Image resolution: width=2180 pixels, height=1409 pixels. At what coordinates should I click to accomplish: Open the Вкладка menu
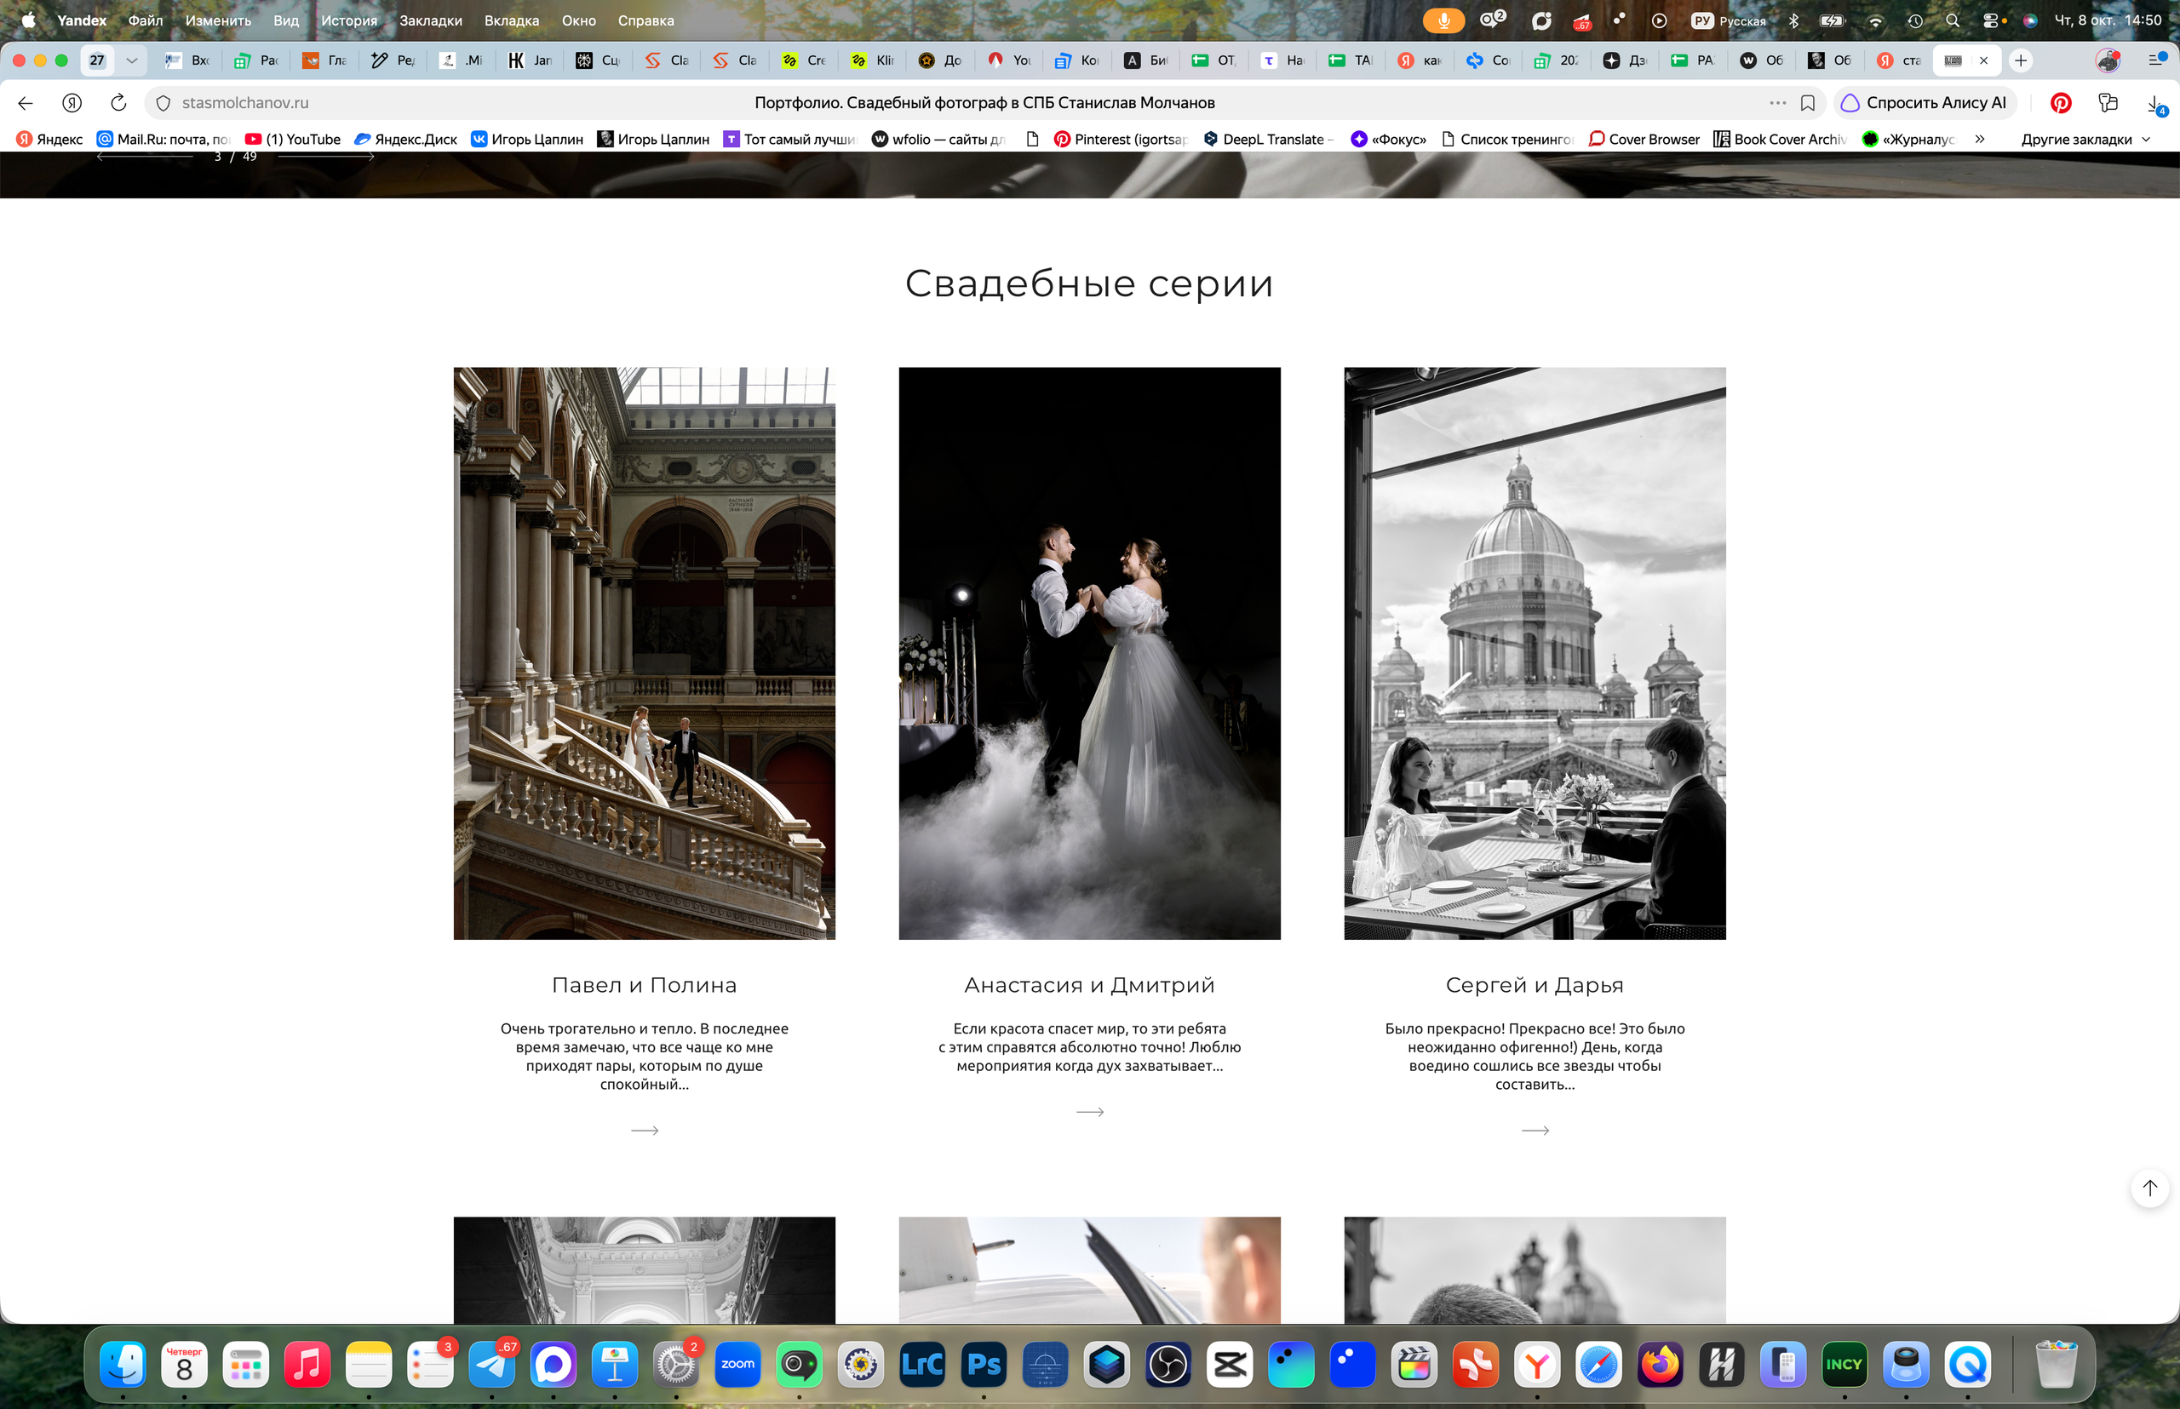tap(512, 20)
